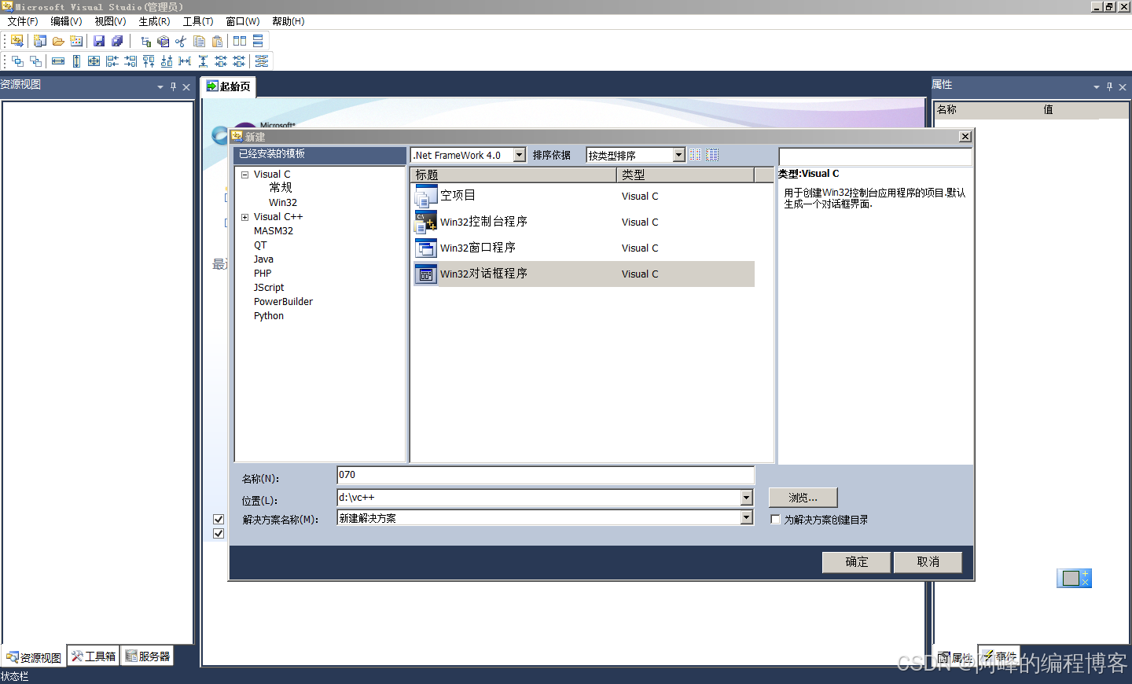Open the 编辑(V) menu
This screenshot has width=1132, height=684.
click(x=66, y=21)
